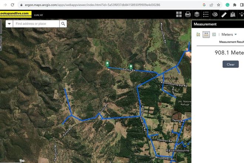The height and width of the screenshot is (163, 244).
Task: Focus the Find address or place field
Action: click(36, 24)
